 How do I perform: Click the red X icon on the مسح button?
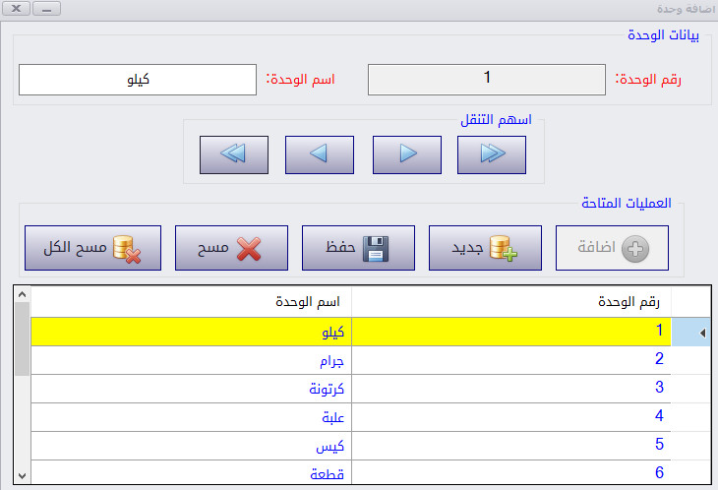click(x=249, y=249)
